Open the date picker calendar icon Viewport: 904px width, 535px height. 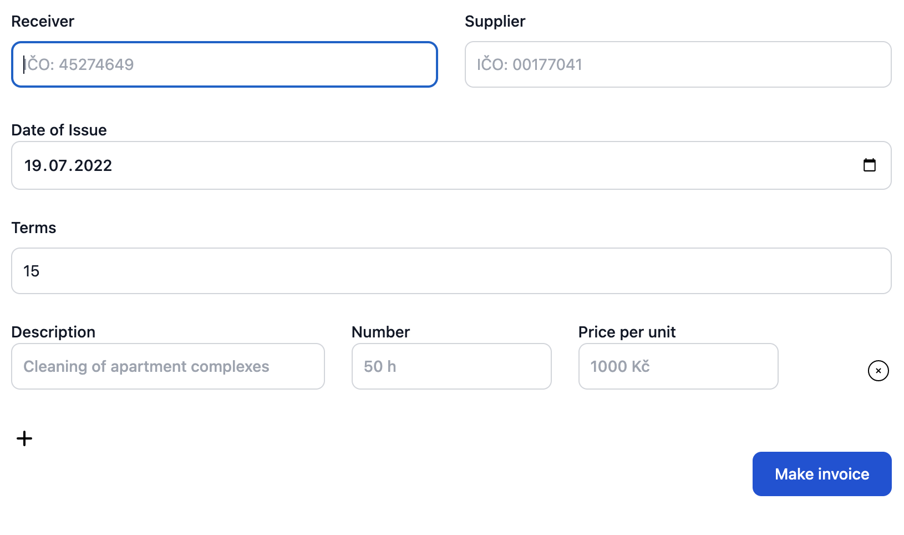869,165
